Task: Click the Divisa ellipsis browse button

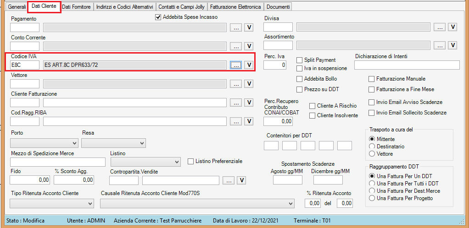Action: click(x=440, y=27)
